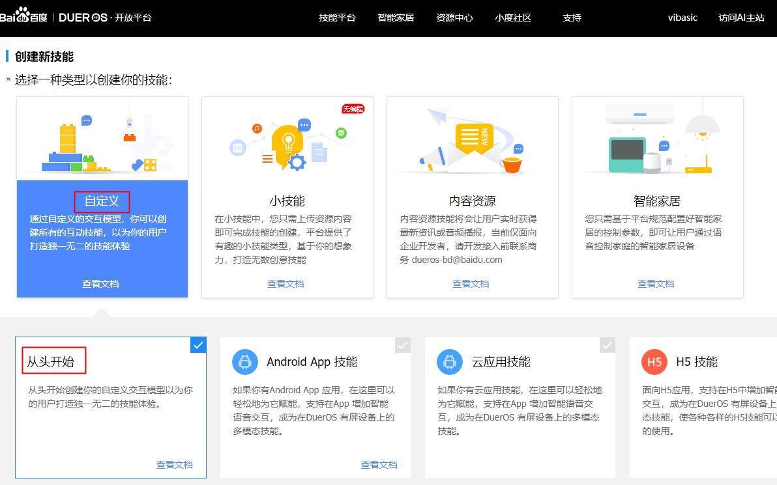
Task: Open 查看文档 on the 智能家居 card
Action: pos(655,283)
